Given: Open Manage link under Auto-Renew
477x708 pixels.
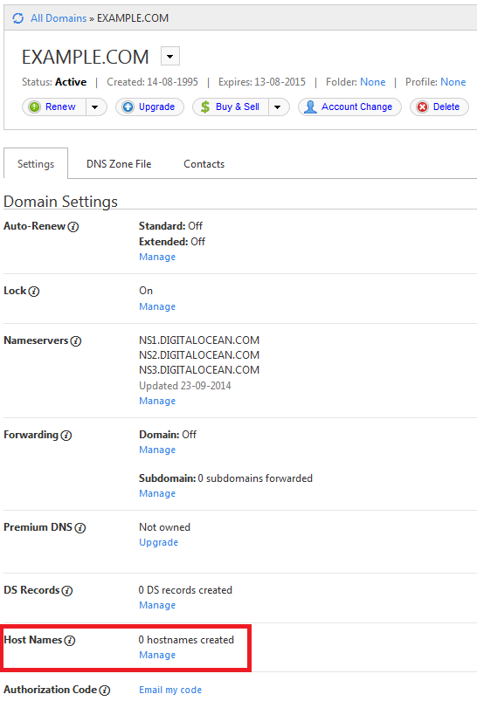Looking at the screenshot, I should pos(157,257).
